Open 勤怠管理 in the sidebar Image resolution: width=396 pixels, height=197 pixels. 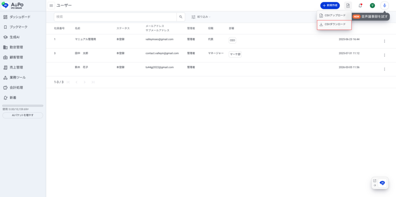(16, 47)
